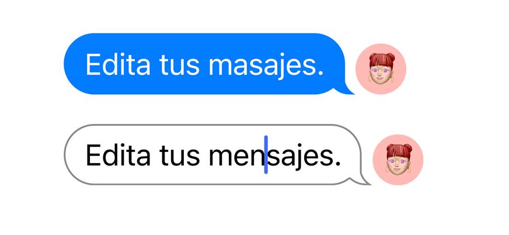Select the sent blue message 'Edita tus masajes.'

pyautogui.click(x=209, y=64)
